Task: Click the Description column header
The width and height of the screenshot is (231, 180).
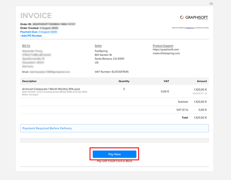Action: pyautogui.click(x=29, y=81)
